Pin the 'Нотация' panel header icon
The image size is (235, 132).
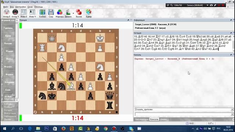pos(231,33)
